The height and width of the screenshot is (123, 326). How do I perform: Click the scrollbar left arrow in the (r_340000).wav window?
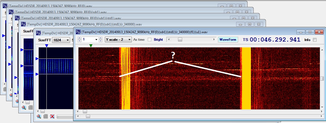tap(23, 102)
